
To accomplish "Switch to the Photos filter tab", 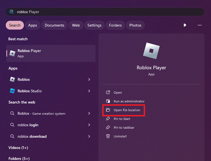I will point(135,25).
